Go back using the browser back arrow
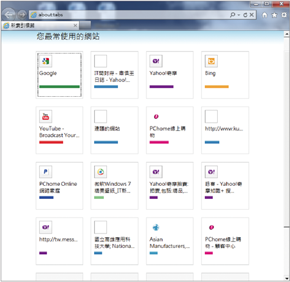Image resolution: width=290 pixels, height=282 pixels. (x=8, y=15)
